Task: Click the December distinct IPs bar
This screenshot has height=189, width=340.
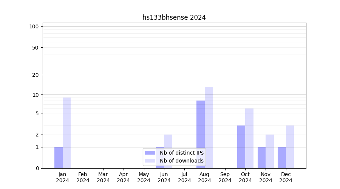Action: pyautogui.click(x=282, y=158)
